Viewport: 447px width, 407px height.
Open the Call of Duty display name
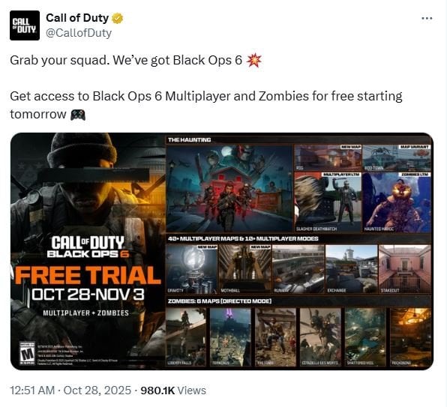coord(77,18)
